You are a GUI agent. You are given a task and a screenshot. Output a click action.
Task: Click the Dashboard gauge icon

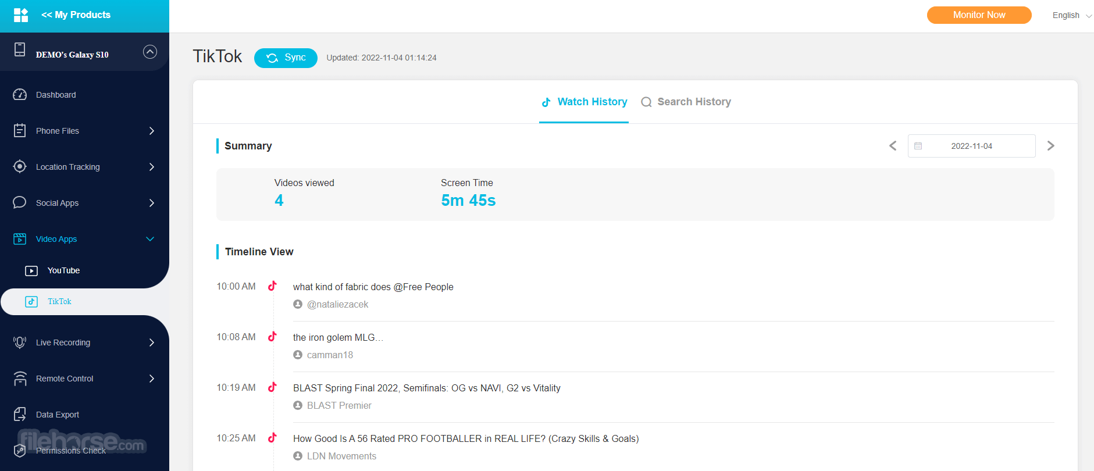[20, 95]
